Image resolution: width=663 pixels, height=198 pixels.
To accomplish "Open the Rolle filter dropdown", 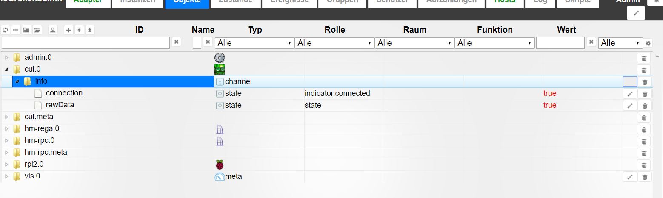I will [x=334, y=43].
